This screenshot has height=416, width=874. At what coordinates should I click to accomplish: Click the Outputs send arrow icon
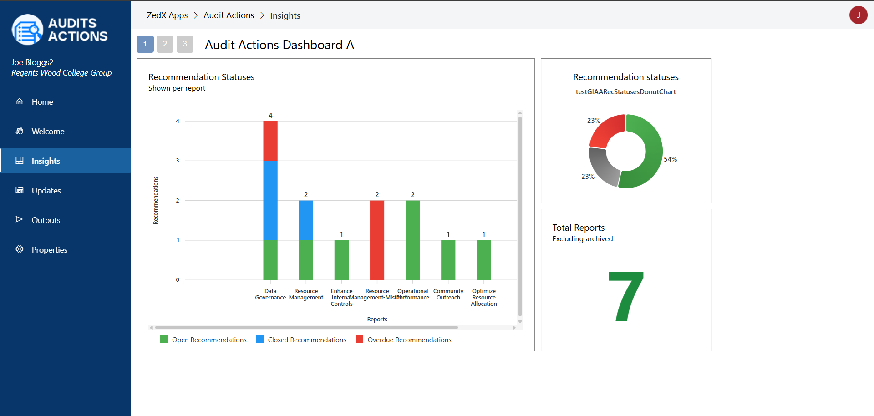point(19,219)
